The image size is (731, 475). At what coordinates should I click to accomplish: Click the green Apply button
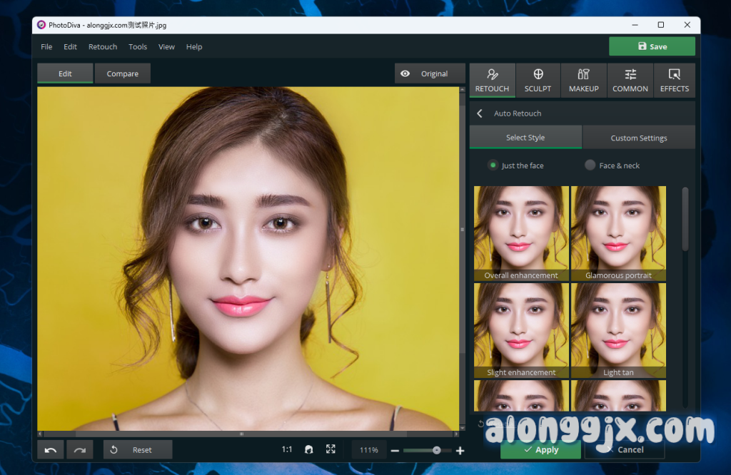[x=540, y=450]
